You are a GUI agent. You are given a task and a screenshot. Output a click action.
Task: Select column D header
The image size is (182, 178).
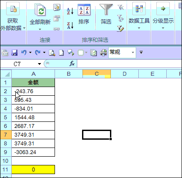pyautogui.click(x=124, y=74)
